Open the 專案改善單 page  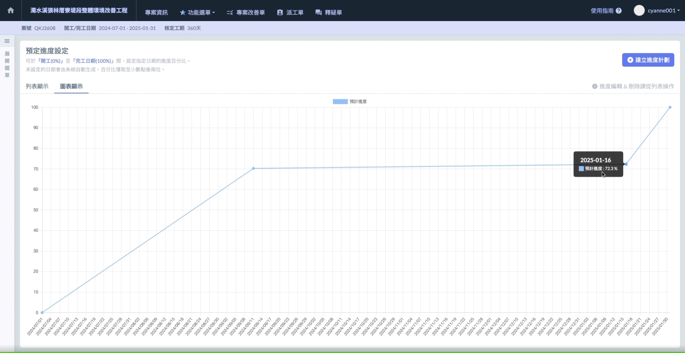click(x=246, y=12)
